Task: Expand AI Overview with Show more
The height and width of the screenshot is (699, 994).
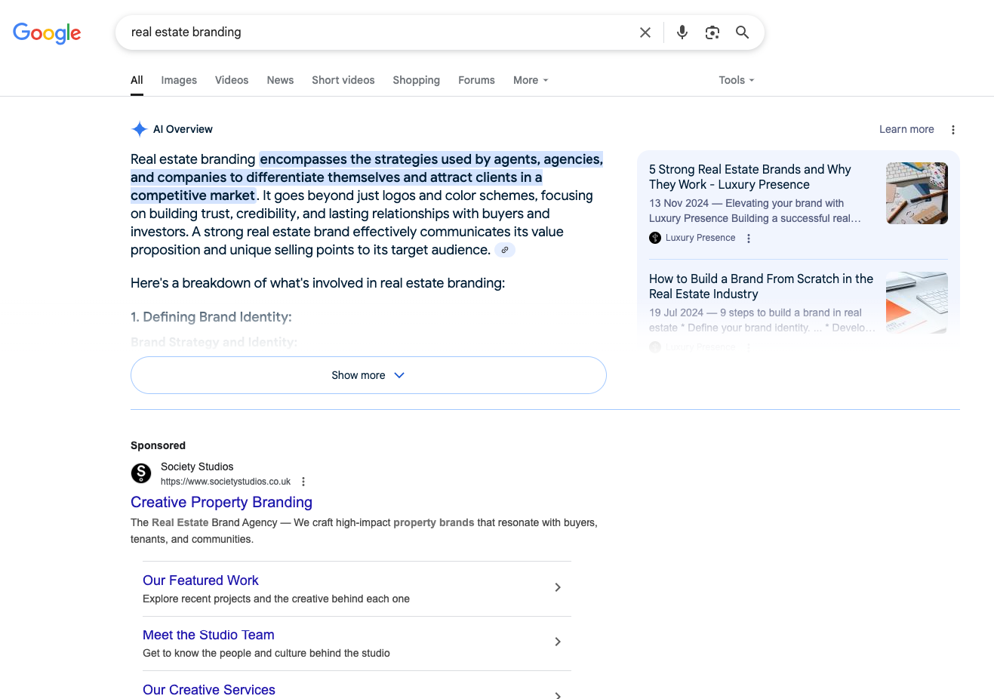Action: [x=368, y=375]
